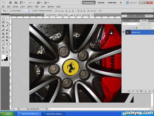
Task: Select the Type tool
Action: (7, 44)
